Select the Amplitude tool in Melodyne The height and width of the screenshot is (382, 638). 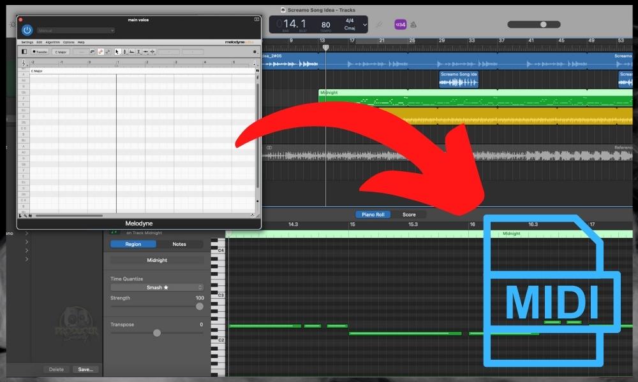(138, 52)
